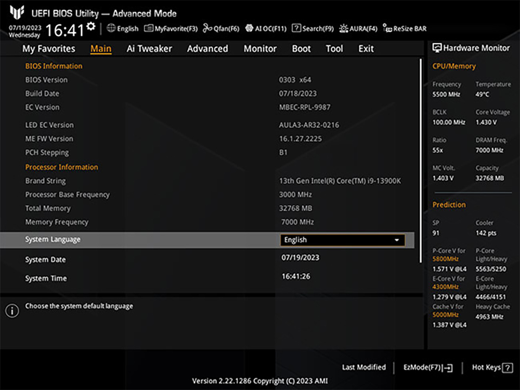
Task: Switch to My Favorites tab
Action: pos(49,49)
